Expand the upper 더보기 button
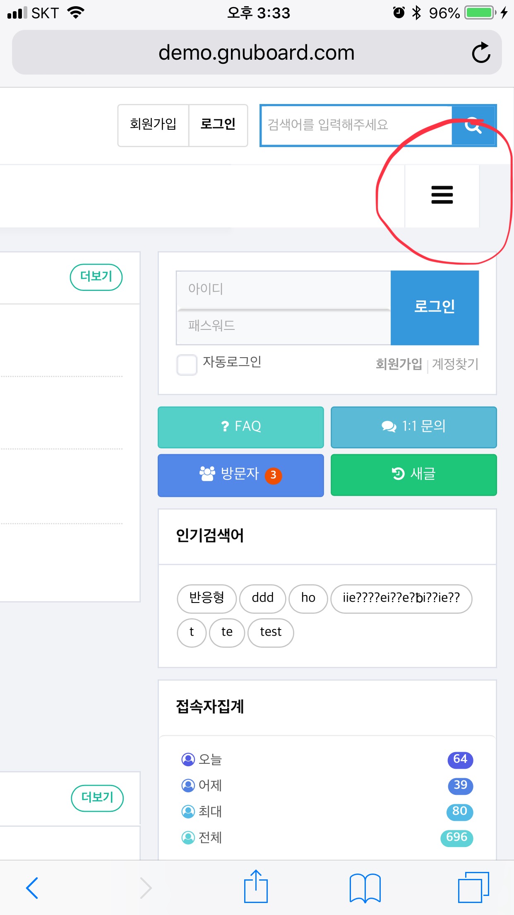Screen dimensions: 514x915 click(96, 277)
